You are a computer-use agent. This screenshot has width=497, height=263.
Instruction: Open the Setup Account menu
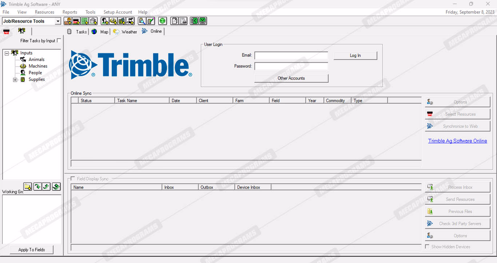118,12
